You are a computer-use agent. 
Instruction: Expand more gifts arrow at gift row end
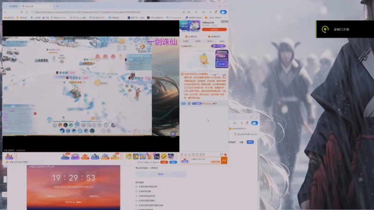(x=176, y=156)
